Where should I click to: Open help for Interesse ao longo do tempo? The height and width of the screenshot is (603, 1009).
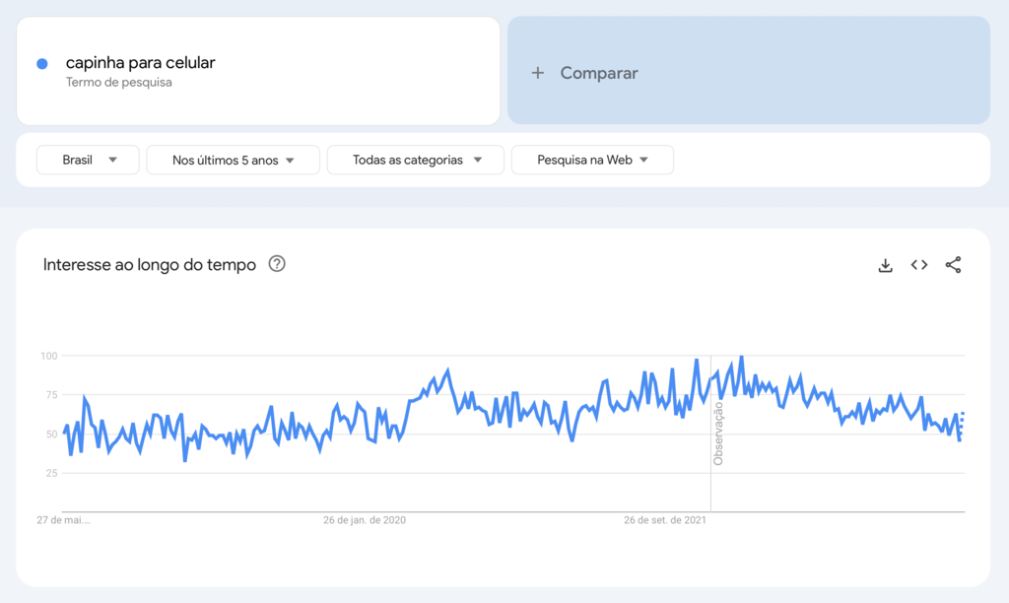click(277, 264)
